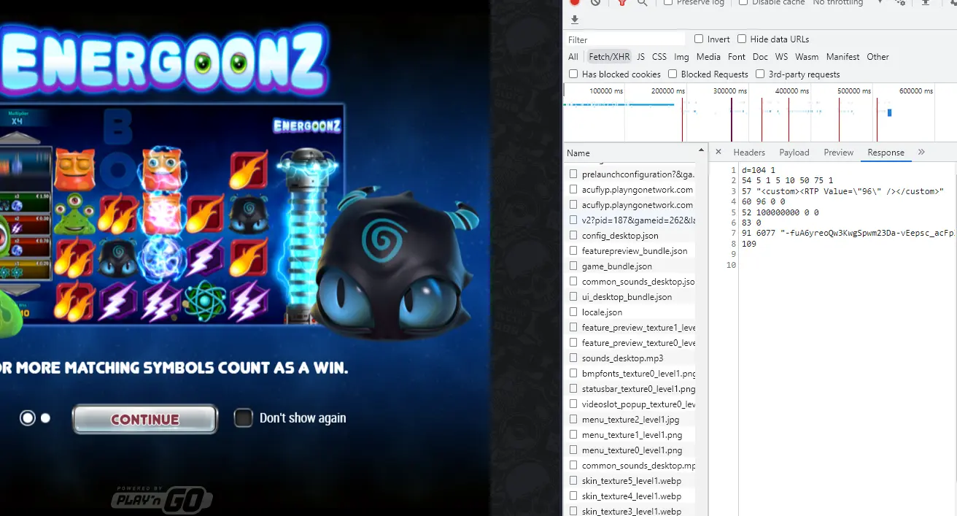The height and width of the screenshot is (516, 957).
Task: Filter by Media requests
Action: [x=708, y=56]
